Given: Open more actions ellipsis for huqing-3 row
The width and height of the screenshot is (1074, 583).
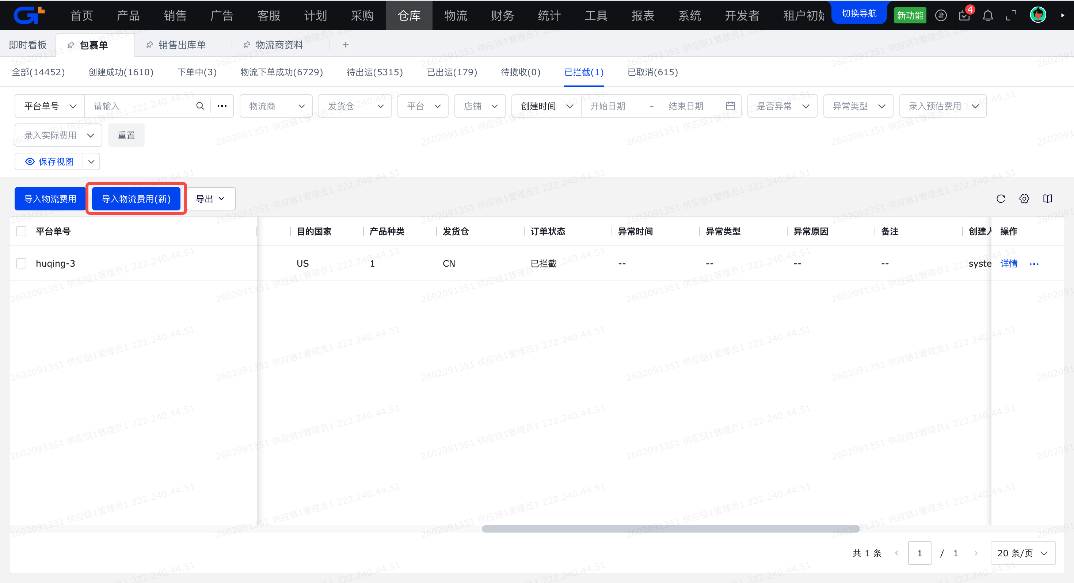Looking at the screenshot, I should (x=1034, y=264).
